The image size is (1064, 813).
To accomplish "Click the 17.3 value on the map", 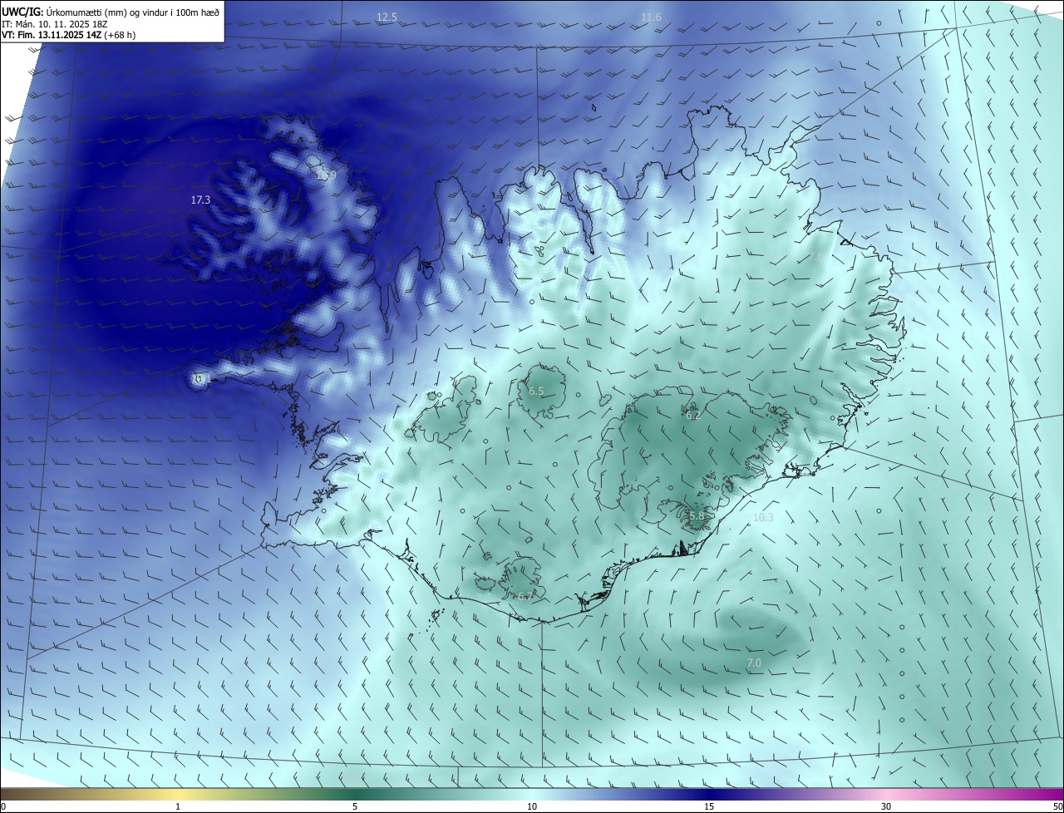I will [x=200, y=200].
